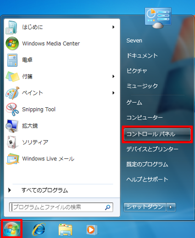Open the 付箋 sticky notes icon

12,77
